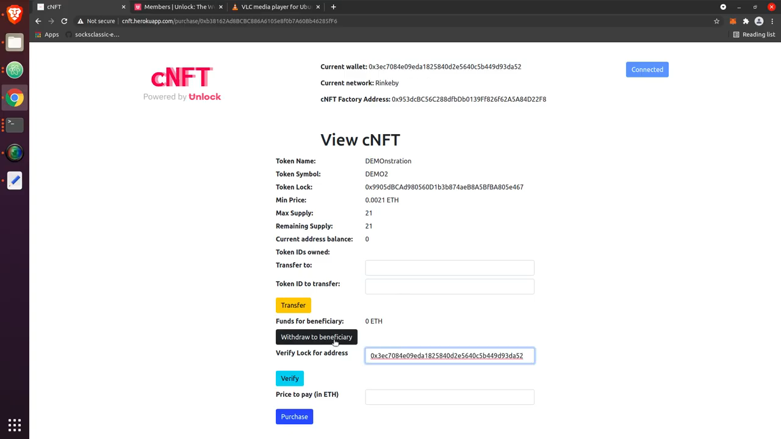Image resolution: width=781 pixels, height=439 pixels.
Task: Open the socksclassic-e bookmark
Action: coord(92,35)
